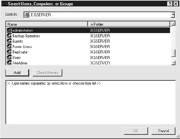
Task: Click the Check Names button
Action: (47, 73)
